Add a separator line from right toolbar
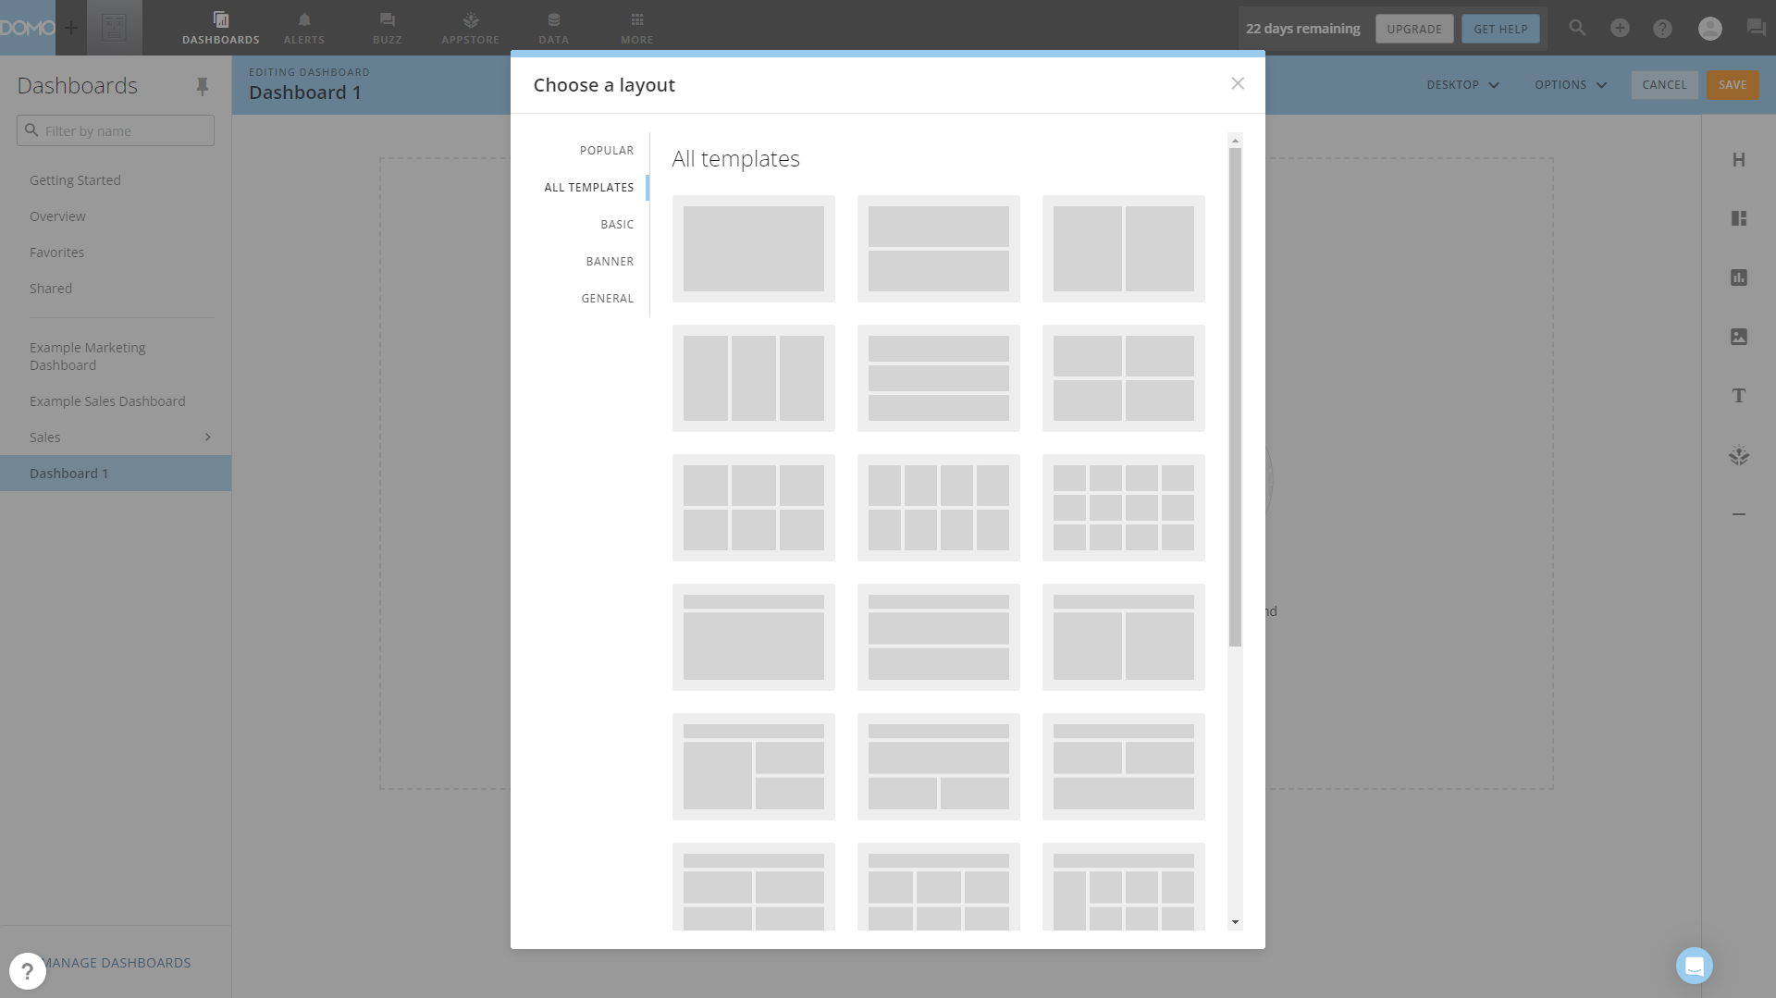 (x=1739, y=514)
